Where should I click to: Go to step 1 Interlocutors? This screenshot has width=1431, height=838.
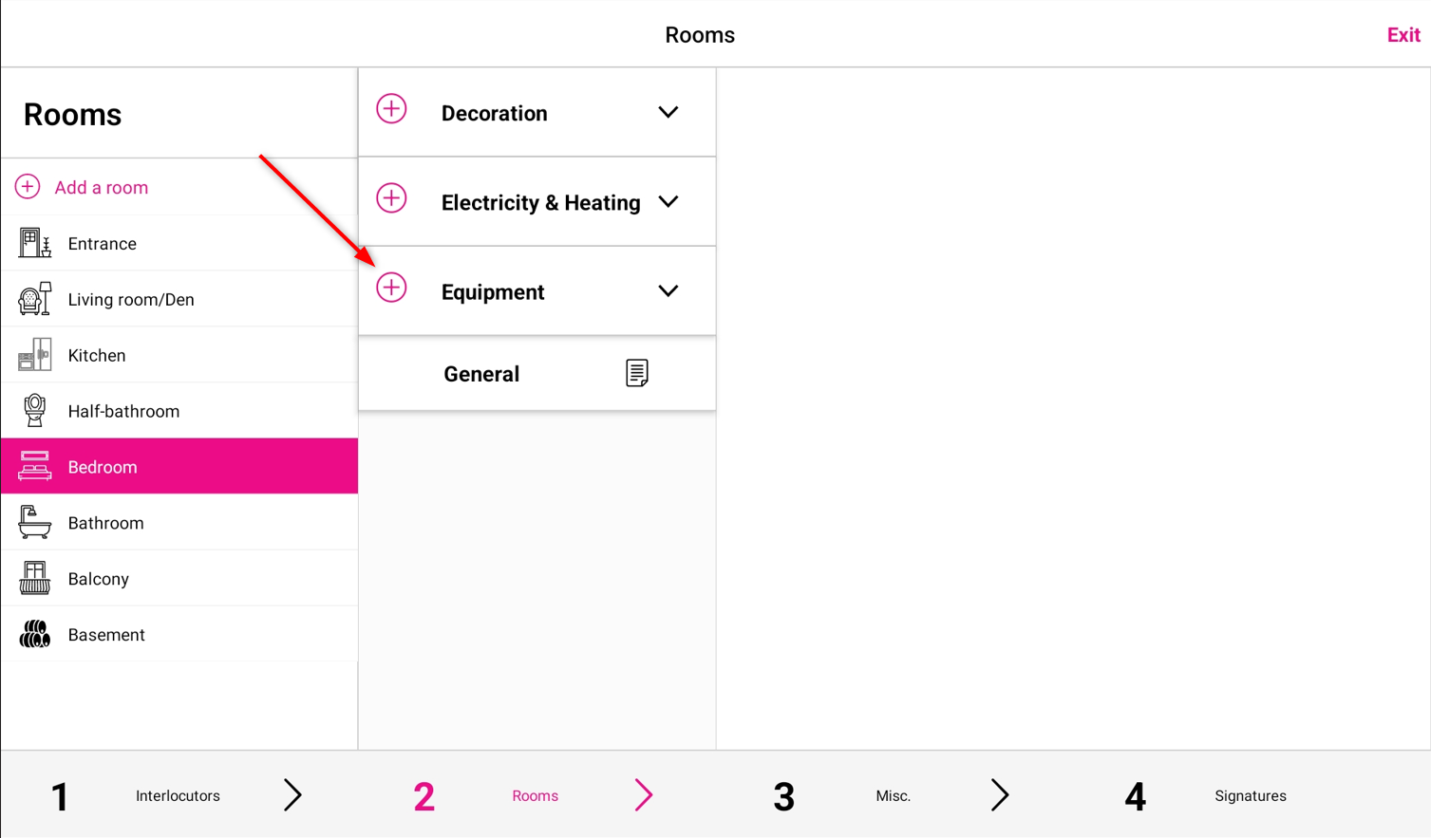coord(178,796)
